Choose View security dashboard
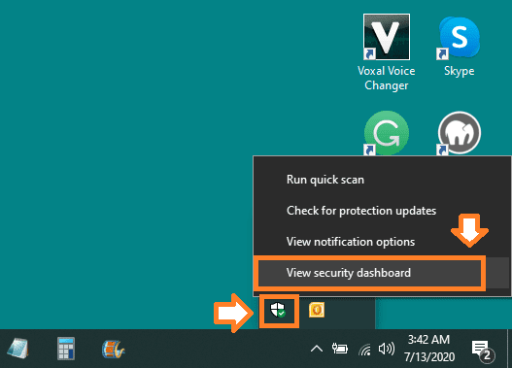The height and width of the screenshot is (368, 512). pyautogui.click(x=382, y=273)
